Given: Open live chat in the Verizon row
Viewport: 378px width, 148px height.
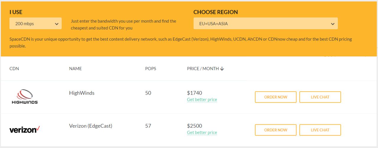Looking at the screenshot, I should tap(320, 130).
